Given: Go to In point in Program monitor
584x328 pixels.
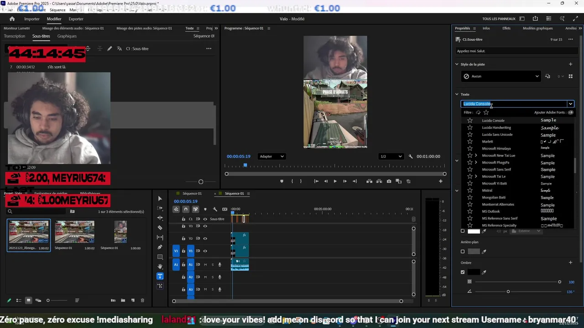Looking at the screenshot, I should 316,181.
